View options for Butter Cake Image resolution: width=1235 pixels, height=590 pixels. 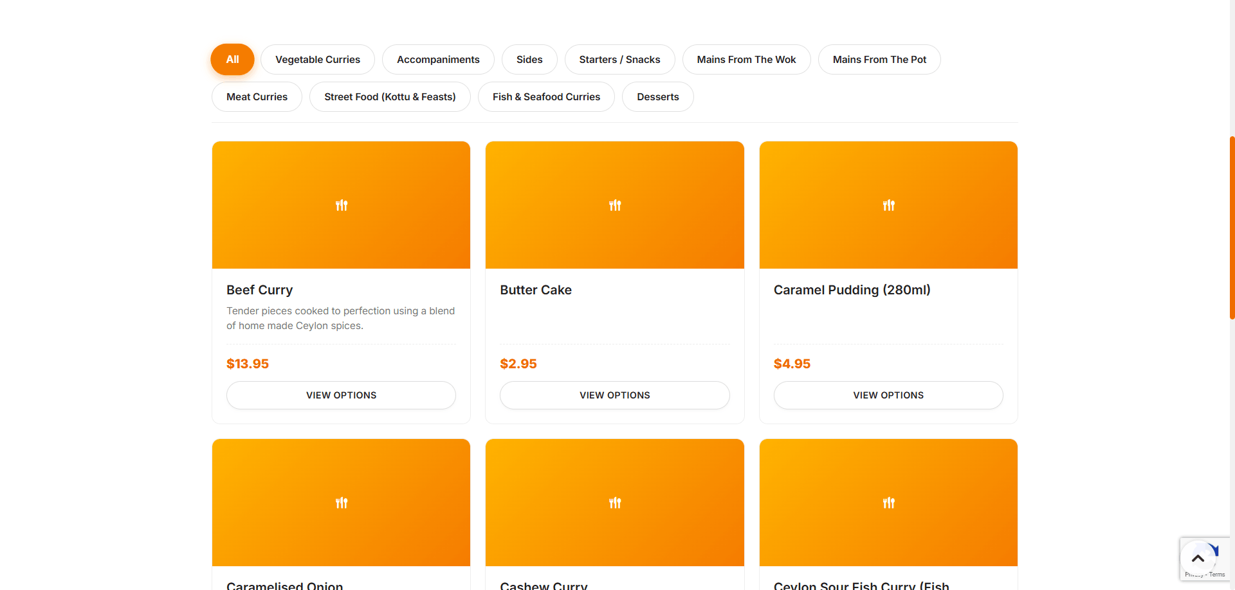[614, 395]
